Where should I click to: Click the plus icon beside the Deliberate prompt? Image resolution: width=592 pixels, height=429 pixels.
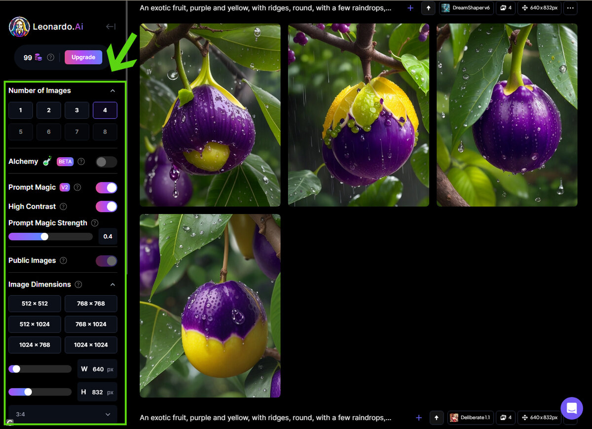coord(419,418)
